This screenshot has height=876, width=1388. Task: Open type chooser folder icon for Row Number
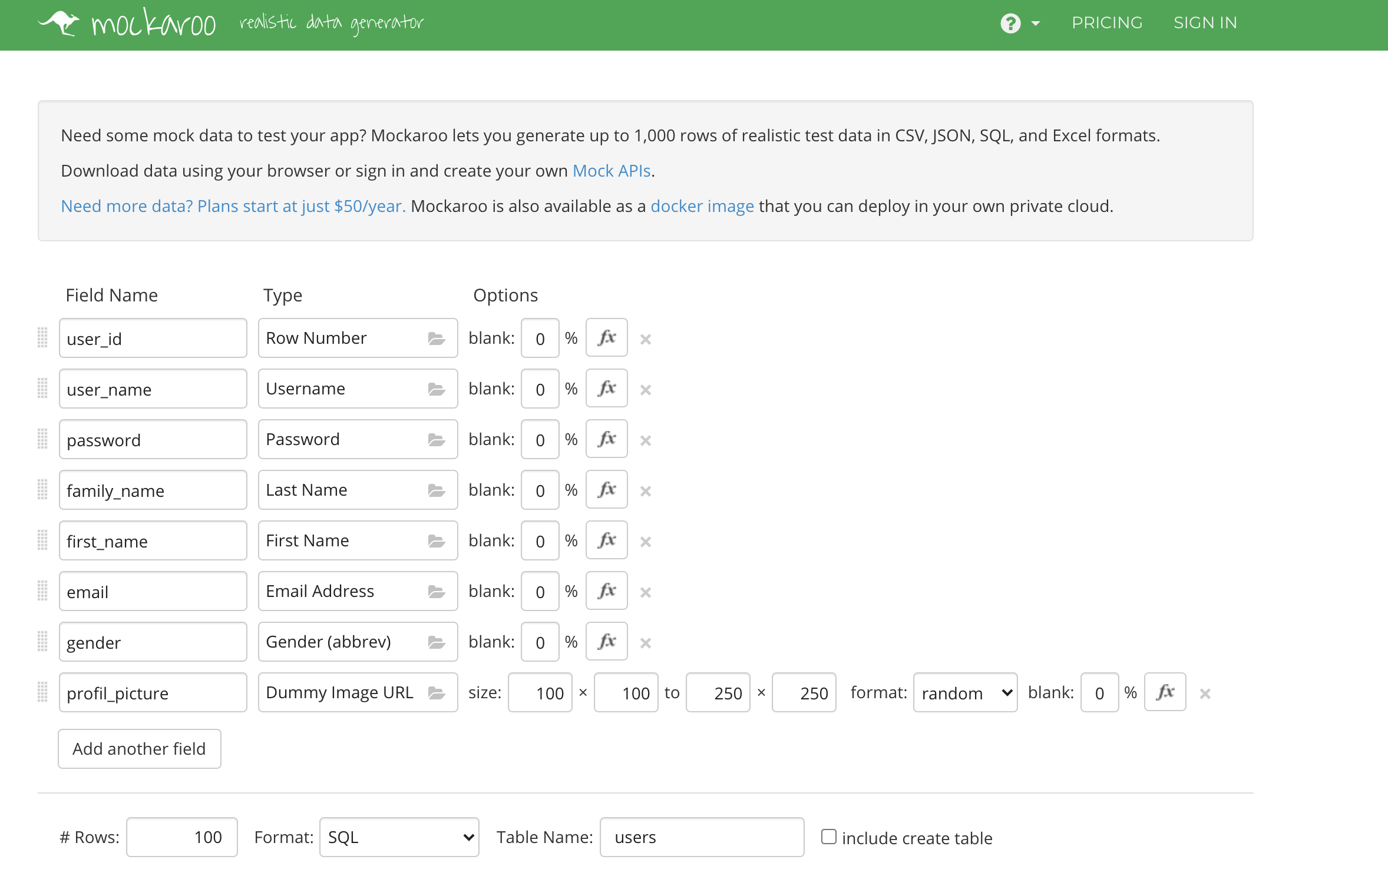coord(436,339)
